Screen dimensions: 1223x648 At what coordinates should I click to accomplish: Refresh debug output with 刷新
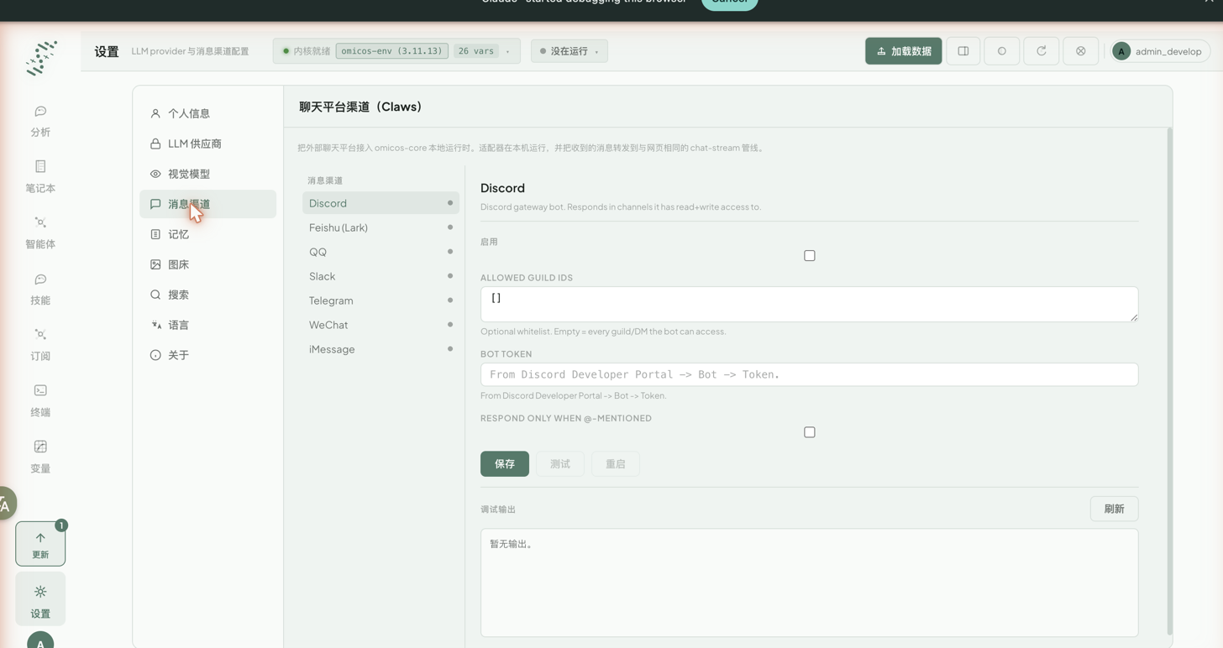(x=1115, y=509)
